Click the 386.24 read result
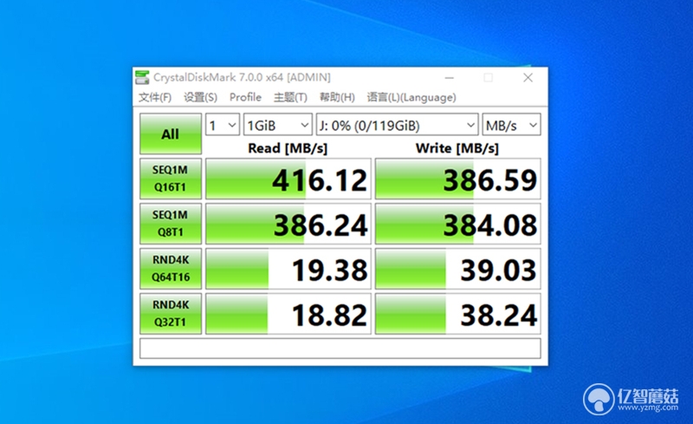This screenshot has height=424, width=693. (288, 224)
